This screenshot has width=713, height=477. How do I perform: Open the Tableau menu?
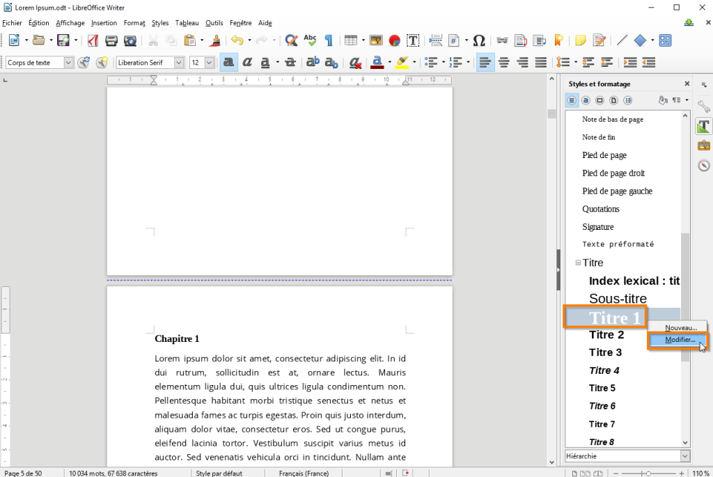click(187, 23)
